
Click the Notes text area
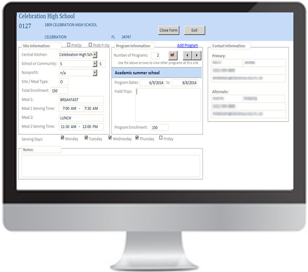[x=111, y=166]
